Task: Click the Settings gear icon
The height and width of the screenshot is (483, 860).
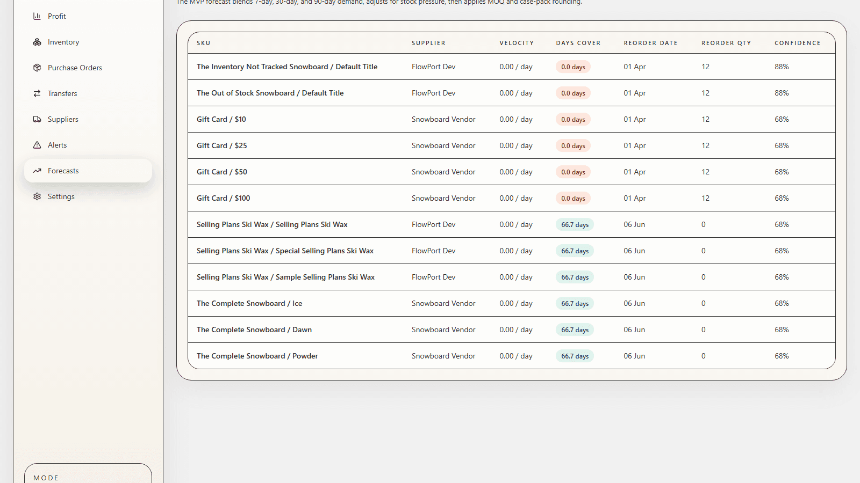Action: pos(37,196)
